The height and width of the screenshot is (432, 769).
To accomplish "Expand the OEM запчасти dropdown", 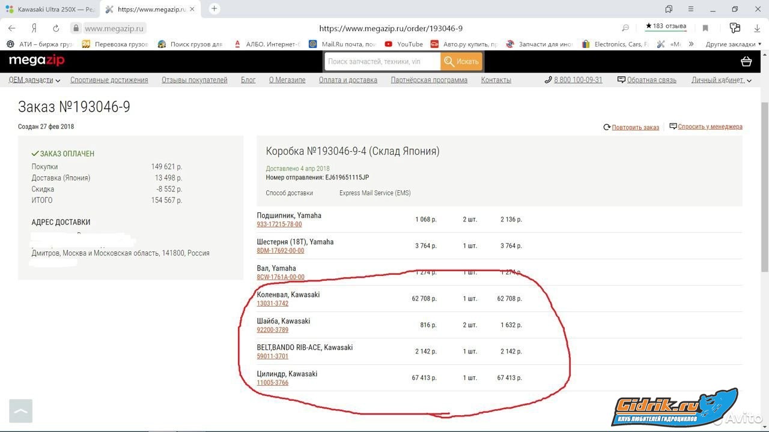I will 34,80.
